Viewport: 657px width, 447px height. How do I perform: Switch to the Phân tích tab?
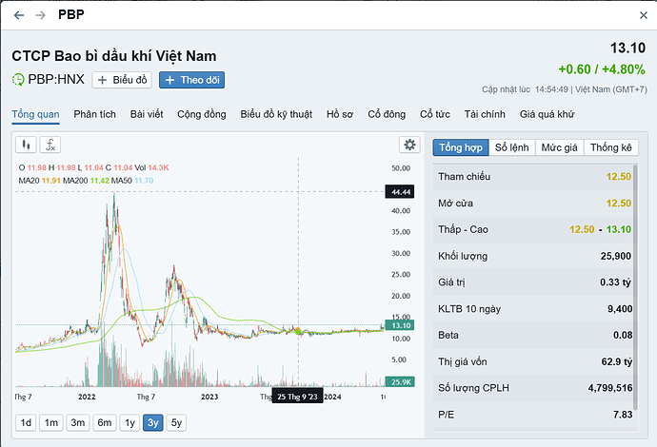94,114
